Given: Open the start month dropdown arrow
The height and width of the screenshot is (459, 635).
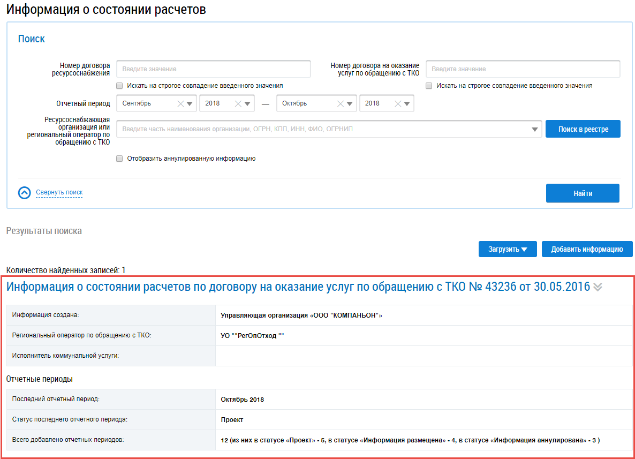Looking at the screenshot, I should (x=190, y=104).
